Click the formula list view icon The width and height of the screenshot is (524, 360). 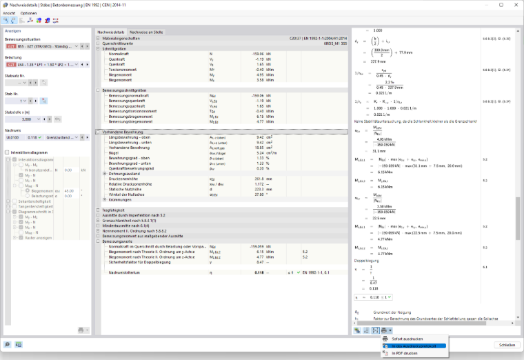point(366,330)
